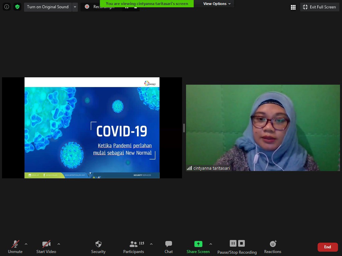Open the View Options menu
The height and width of the screenshot is (256, 342).
coord(217,4)
